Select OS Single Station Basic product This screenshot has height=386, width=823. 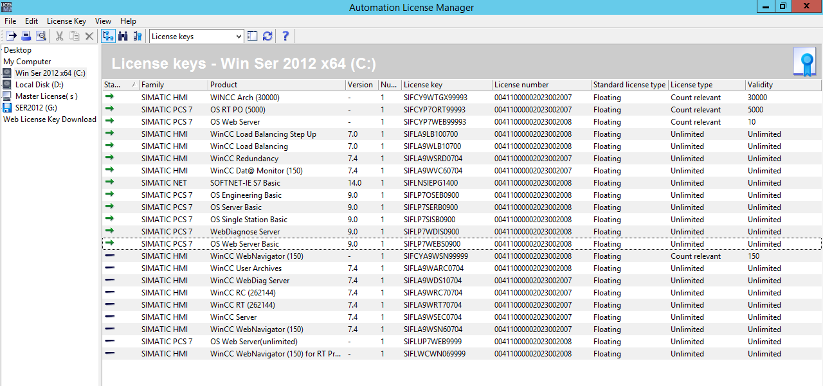(x=249, y=220)
